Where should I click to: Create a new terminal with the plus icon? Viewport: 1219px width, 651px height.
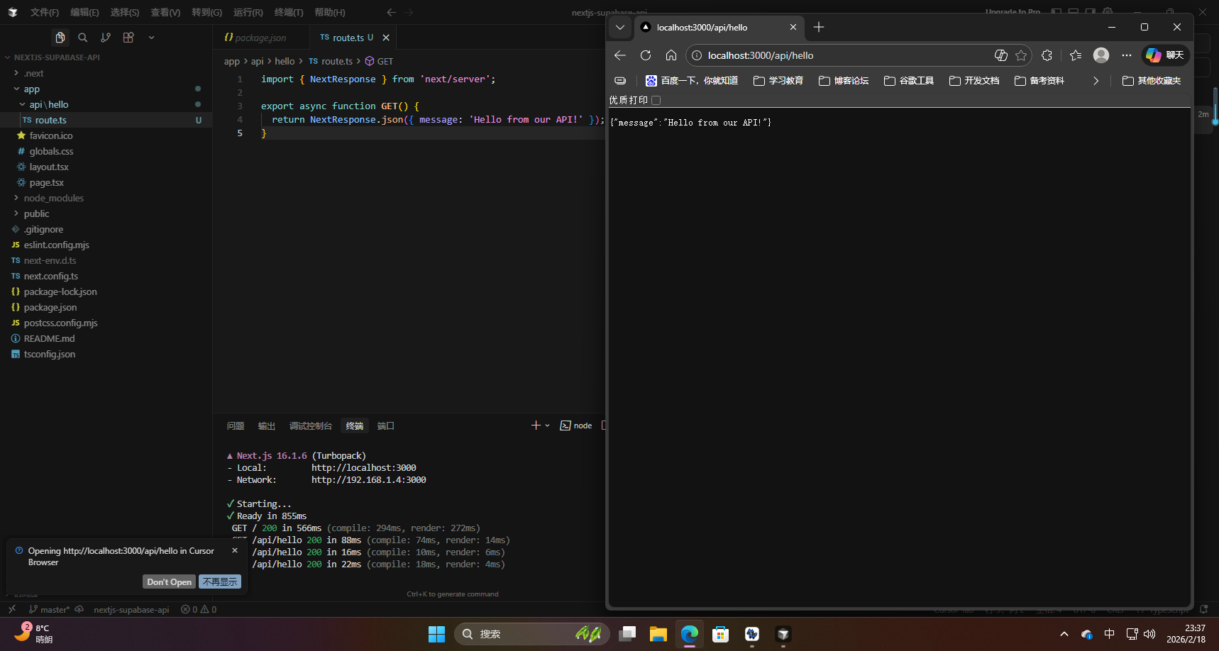coord(536,425)
